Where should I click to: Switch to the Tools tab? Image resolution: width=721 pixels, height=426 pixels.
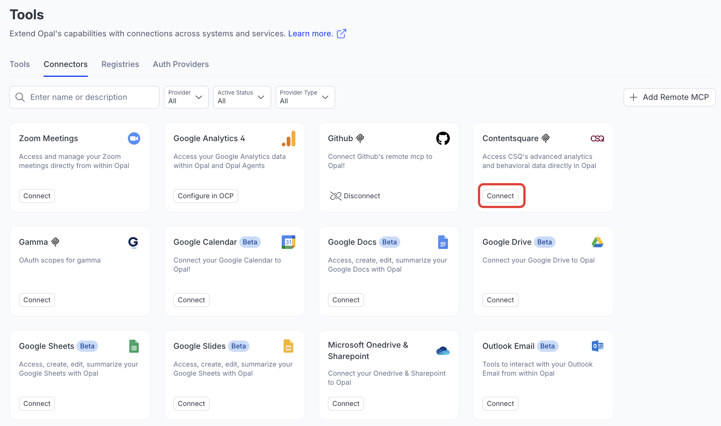[x=20, y=64]
